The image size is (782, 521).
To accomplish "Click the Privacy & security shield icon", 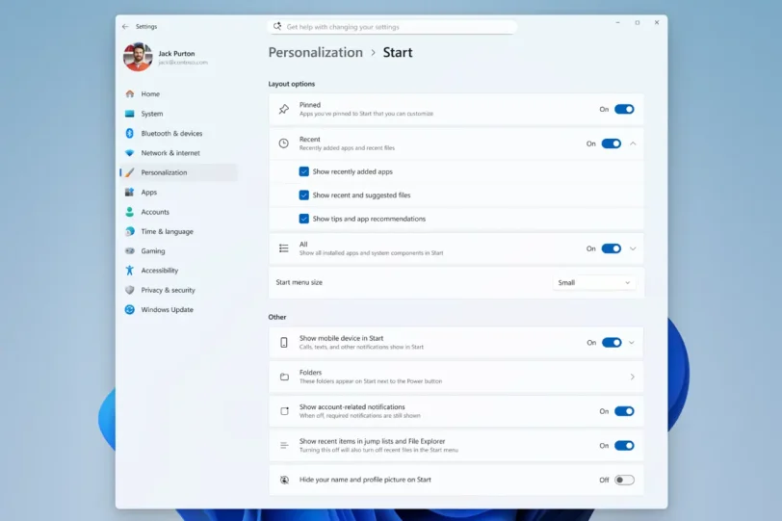I will click(130, 290).
